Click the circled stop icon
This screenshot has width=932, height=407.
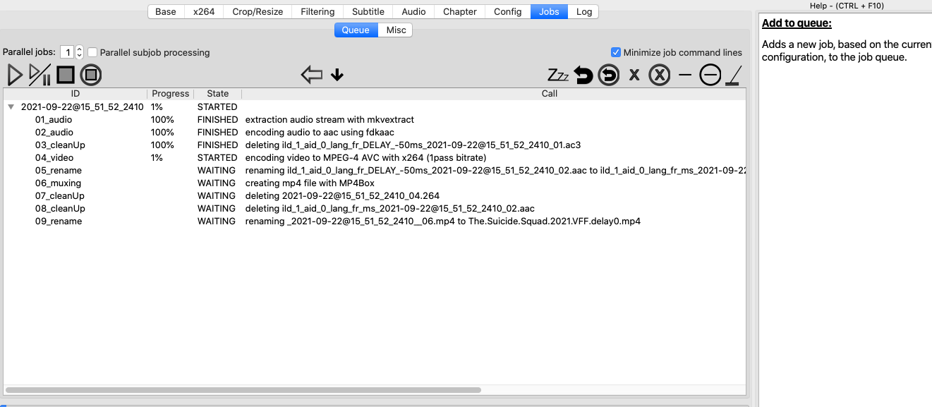(x=91, y=74)
